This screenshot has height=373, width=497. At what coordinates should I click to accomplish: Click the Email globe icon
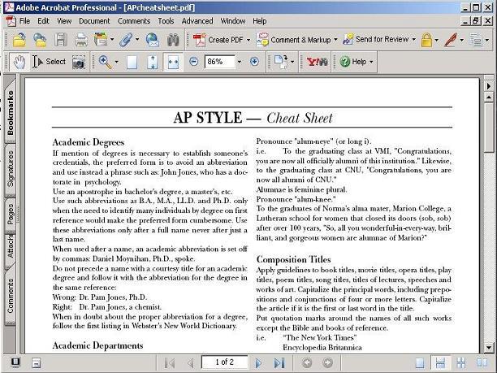[153, 41]
